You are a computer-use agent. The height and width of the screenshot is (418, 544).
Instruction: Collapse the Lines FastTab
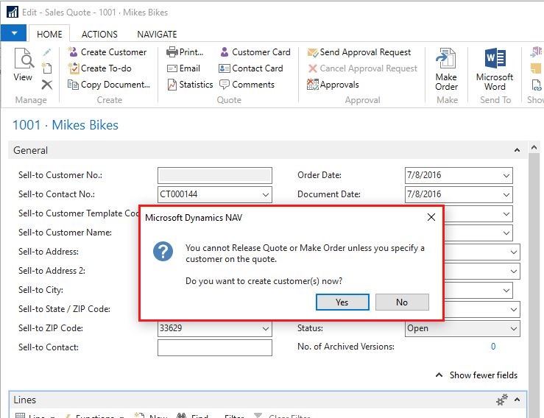coord(517,400)
